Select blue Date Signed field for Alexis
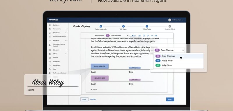The height and width of the screenshot is (111, 233). coord(135,68)
